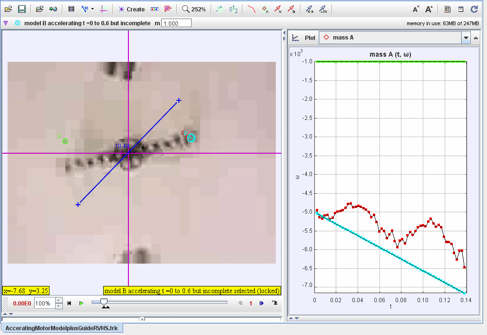Edit the mass m field 1.000
Viewport: 487px width, 335px height.
[x=176, y=23]
